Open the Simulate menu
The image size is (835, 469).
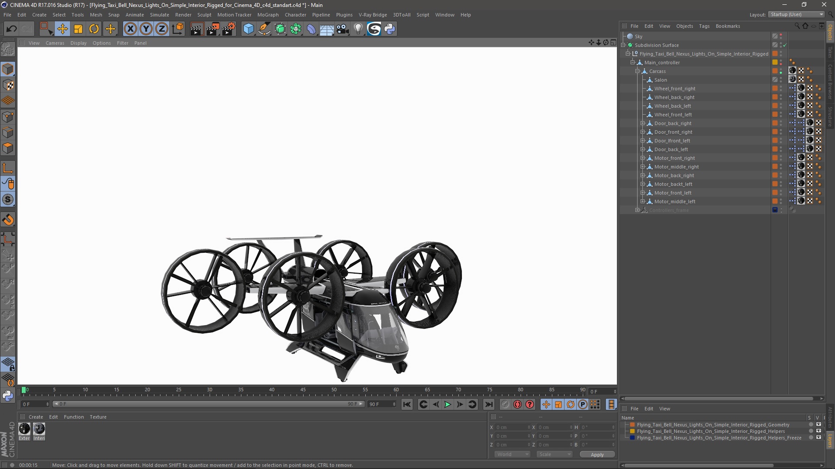[160, 15]
